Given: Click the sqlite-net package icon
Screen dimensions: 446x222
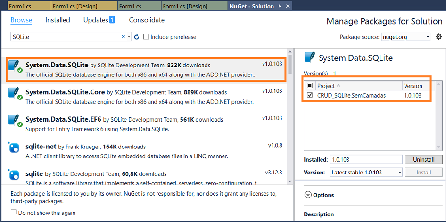Looking at the screenshot, I should [x=14, y=148].
